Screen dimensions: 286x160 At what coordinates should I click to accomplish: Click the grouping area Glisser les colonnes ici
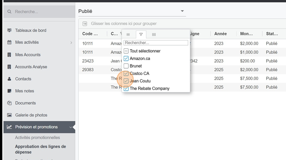[124, 24]
